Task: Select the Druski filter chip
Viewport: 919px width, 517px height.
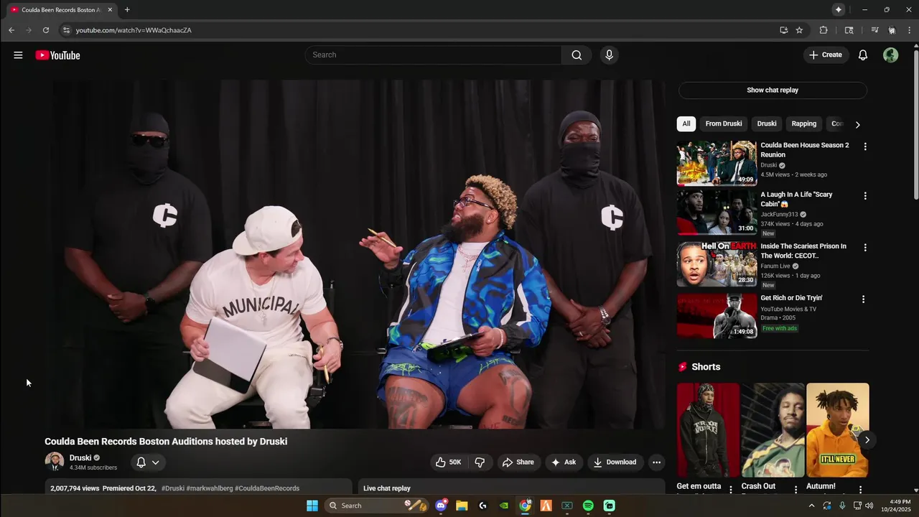Action: 767,124
